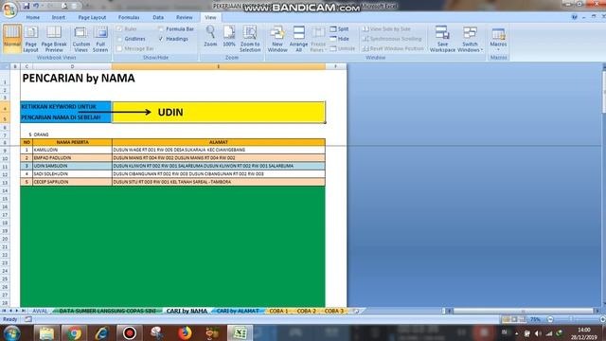Click the ALAMAT column header cell
606x341 pixels.
219,142
